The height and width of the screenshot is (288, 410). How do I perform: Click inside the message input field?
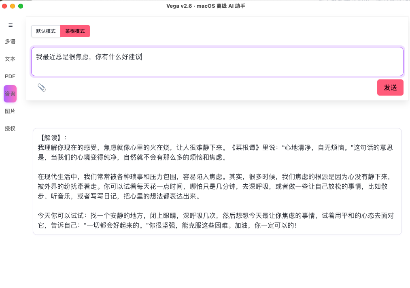coord(217,61)
